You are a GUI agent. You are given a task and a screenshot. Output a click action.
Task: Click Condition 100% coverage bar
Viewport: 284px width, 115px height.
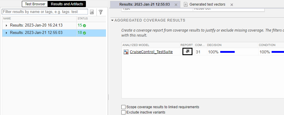coord(278,52)
